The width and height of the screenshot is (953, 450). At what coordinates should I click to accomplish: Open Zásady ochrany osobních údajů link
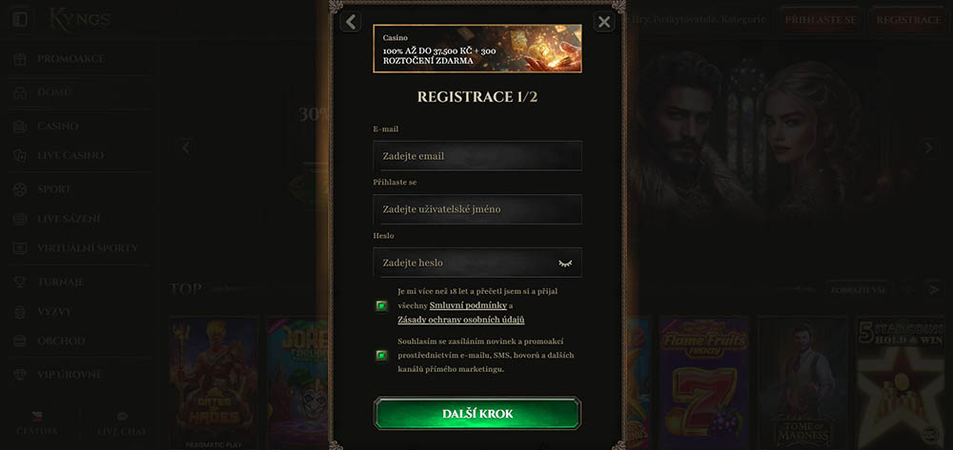[x=460, y=320]
